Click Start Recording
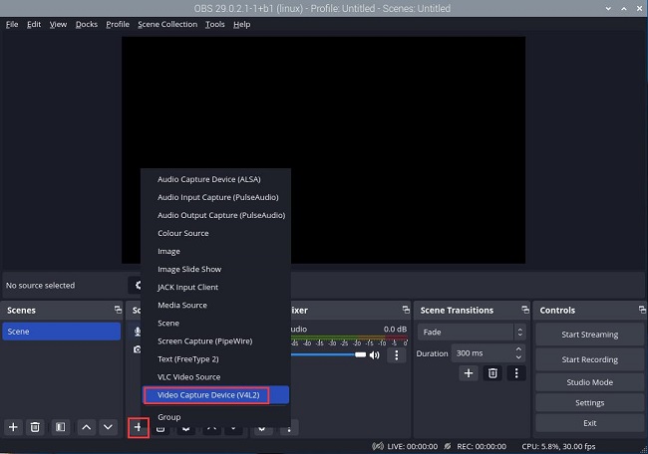 click(x=590, y=359)
